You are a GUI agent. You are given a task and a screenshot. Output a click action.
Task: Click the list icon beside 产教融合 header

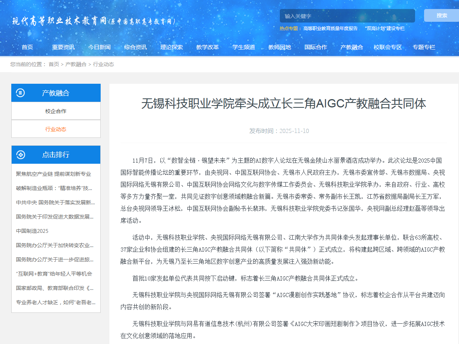click(x=20, y=93)
